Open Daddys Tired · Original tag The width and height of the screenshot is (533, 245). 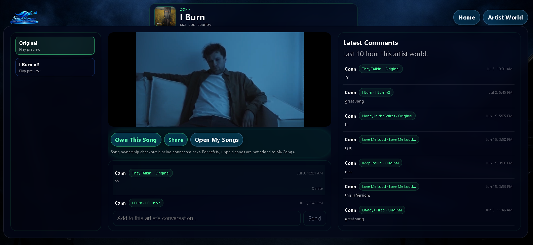382,210
